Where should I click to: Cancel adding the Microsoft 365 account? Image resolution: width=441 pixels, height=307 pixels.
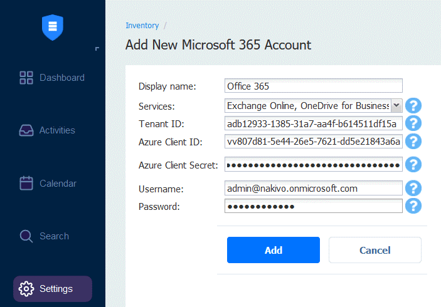tap(375, 250)
